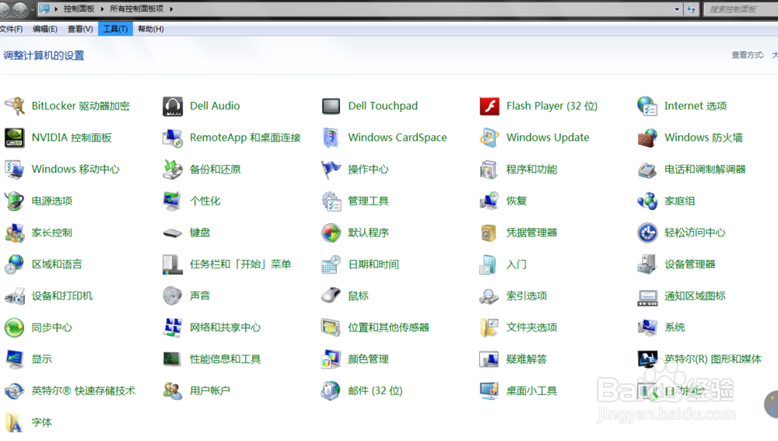778x441 pixels.
Task: Open the 索引选项 link
Action: pyautogui.click(x=527, y=296)
